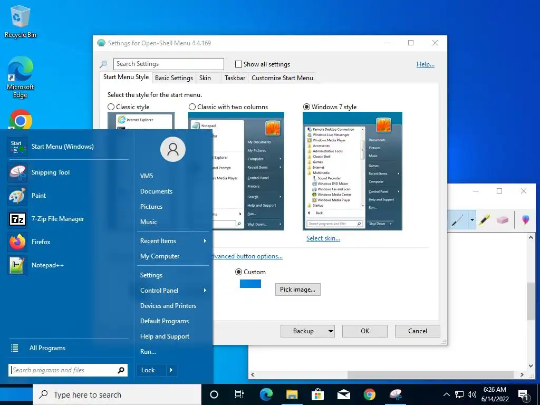Focus the Search programs and files box
Image resolution: width=540 pixels, height=405 pixels.
tap(68, 370)
